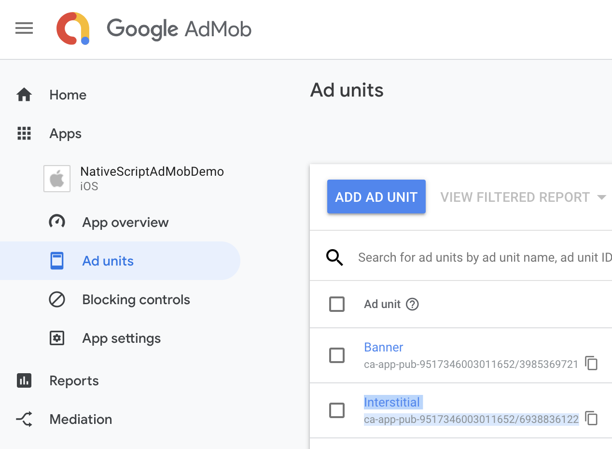612x449 pixels.
Task: Click the Ad units page heading
Action: click(x=347, y=90)
